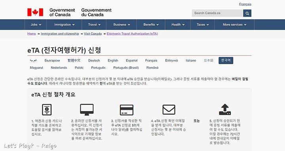Screen dimensions: 285x151
Task: Expand the Taxes menu
Action: (203, 25)
